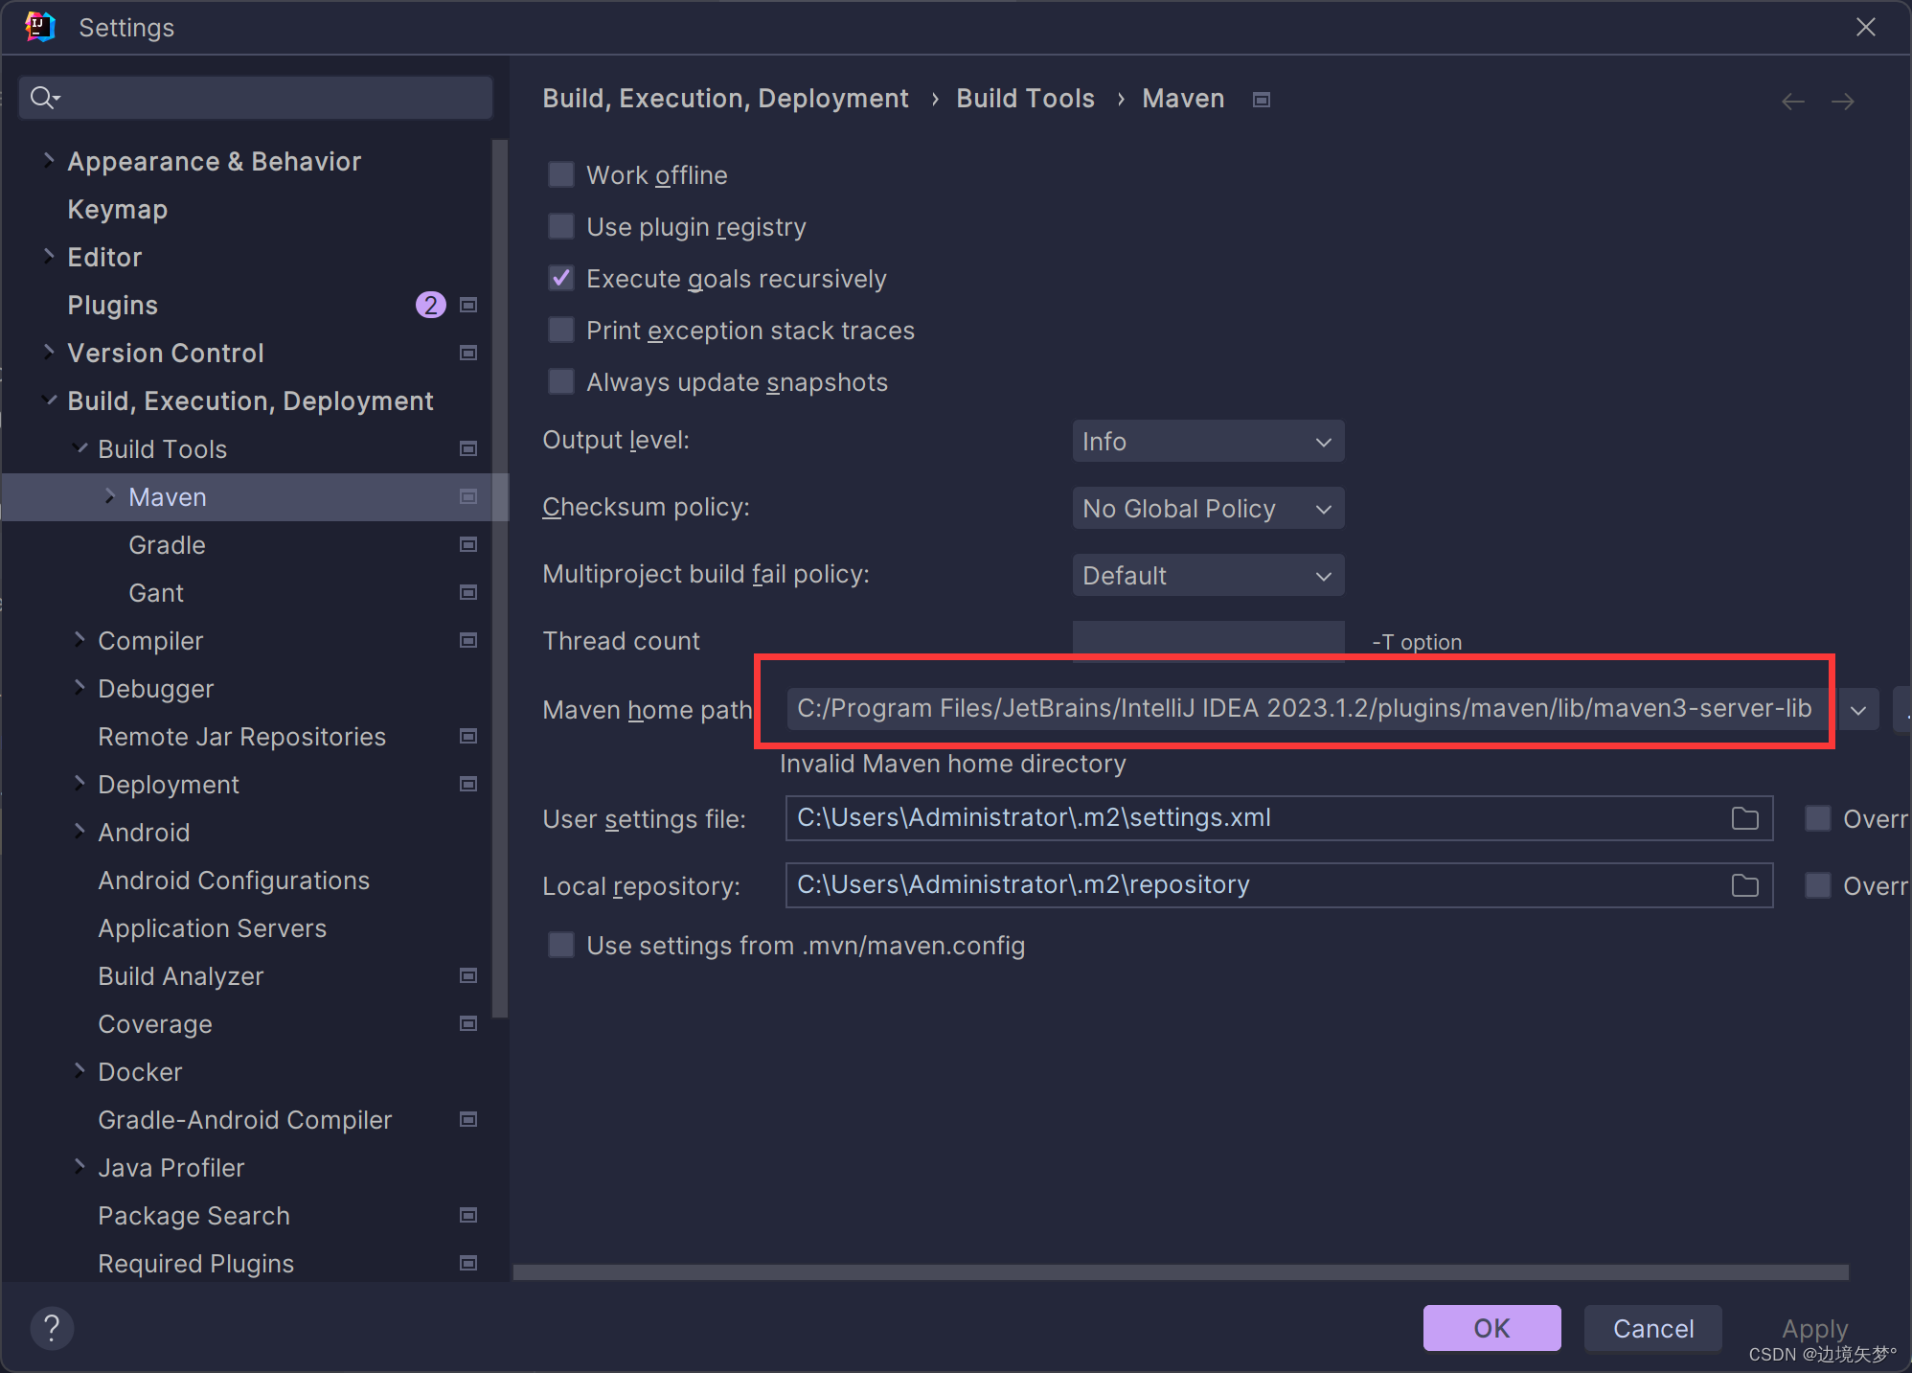Click the back navigation arrow
The height and width of the screenshot is (1373, 1912).
(1792, 102)
